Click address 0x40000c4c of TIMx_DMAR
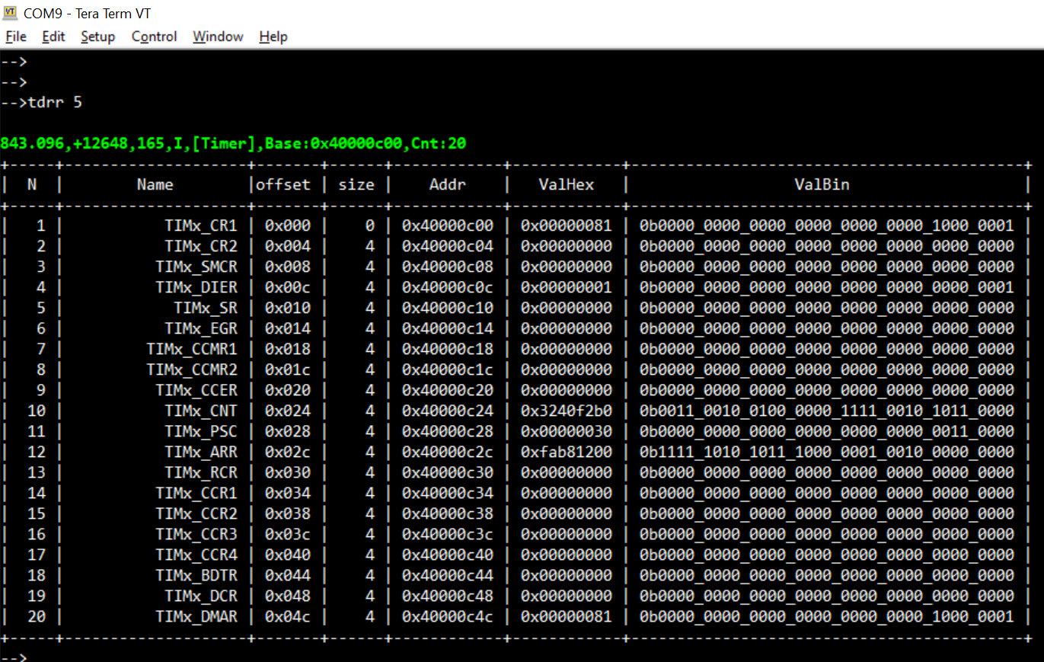Image resolution: width=1044 pixels, height=662 pixels. tap(448, 616)
